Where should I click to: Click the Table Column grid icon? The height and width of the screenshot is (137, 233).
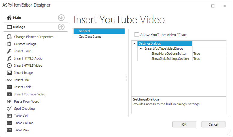click(9, 123)
